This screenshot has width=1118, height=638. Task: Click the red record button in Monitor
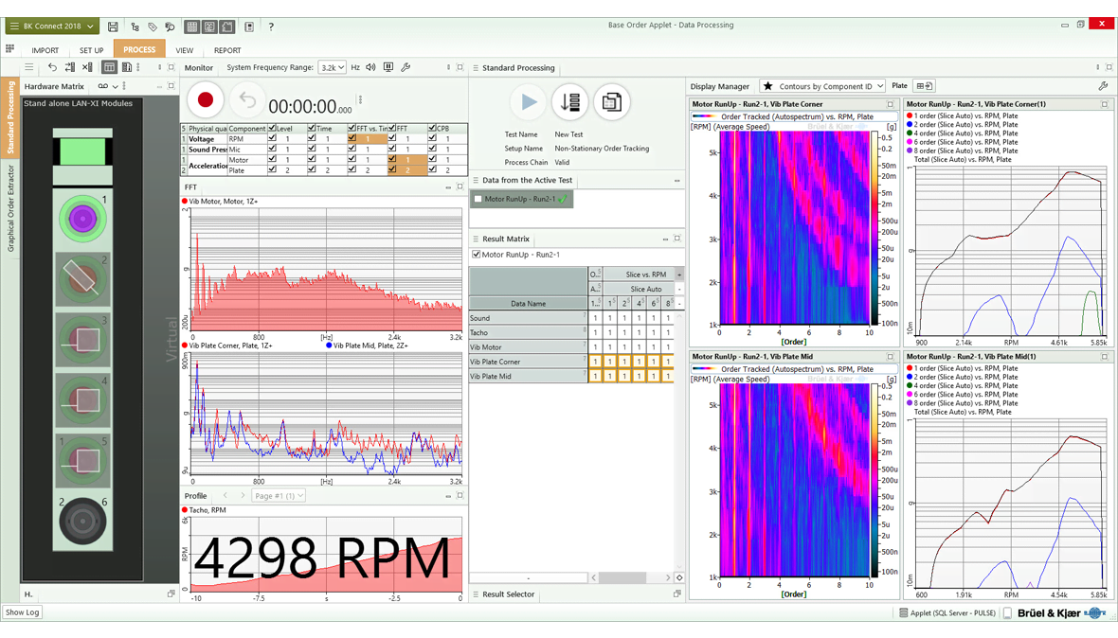click(205, 100)
